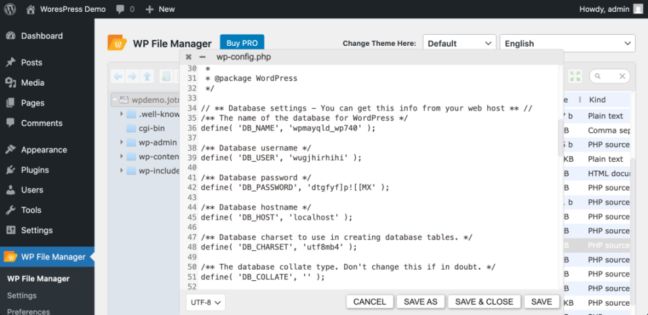This screenshot has width=648, height=315.
Task: Open the comments bubble in the admin bar
Action: pos(125,9)
